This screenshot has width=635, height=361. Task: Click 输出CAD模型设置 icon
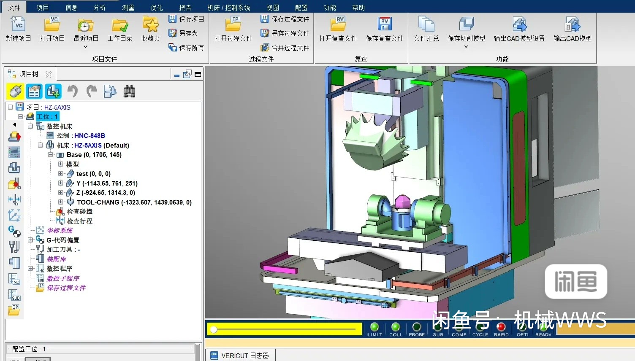click(519, 24)
